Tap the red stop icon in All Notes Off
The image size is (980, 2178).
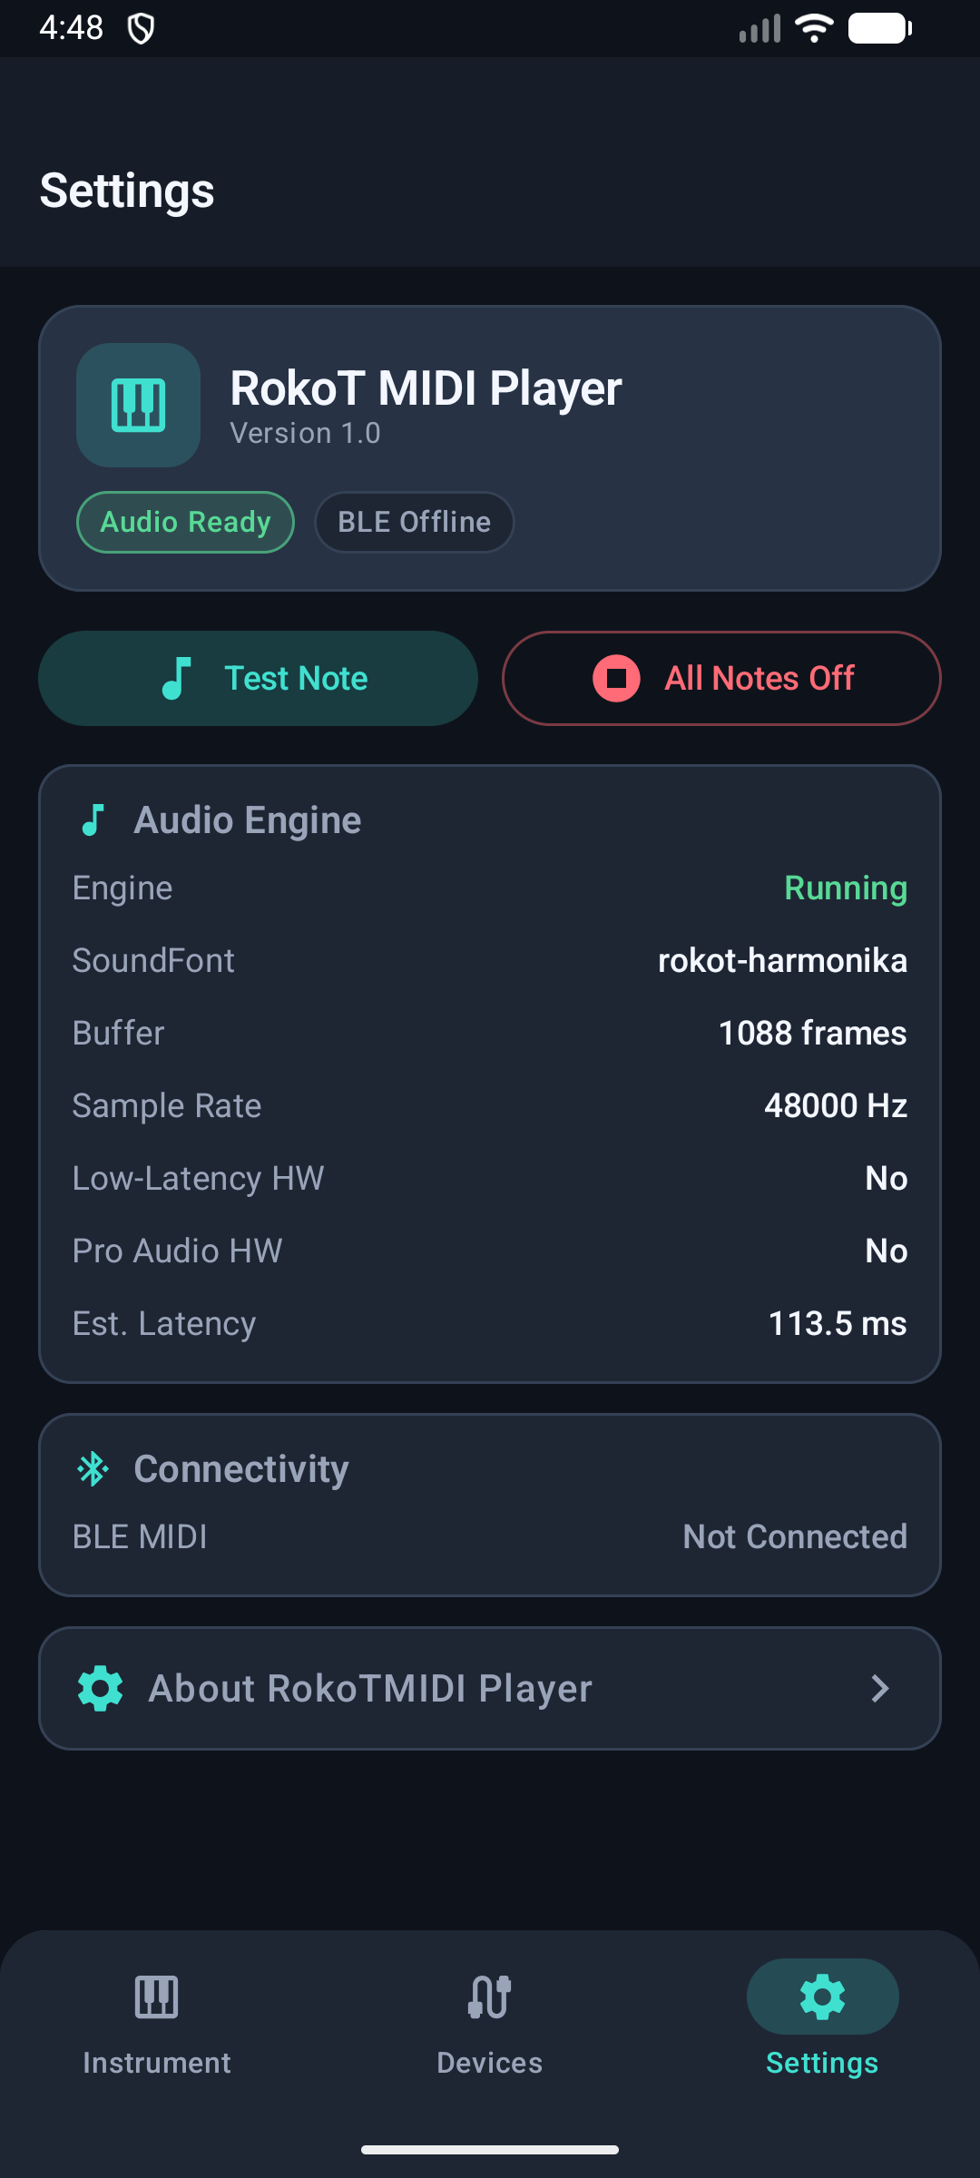616,678
